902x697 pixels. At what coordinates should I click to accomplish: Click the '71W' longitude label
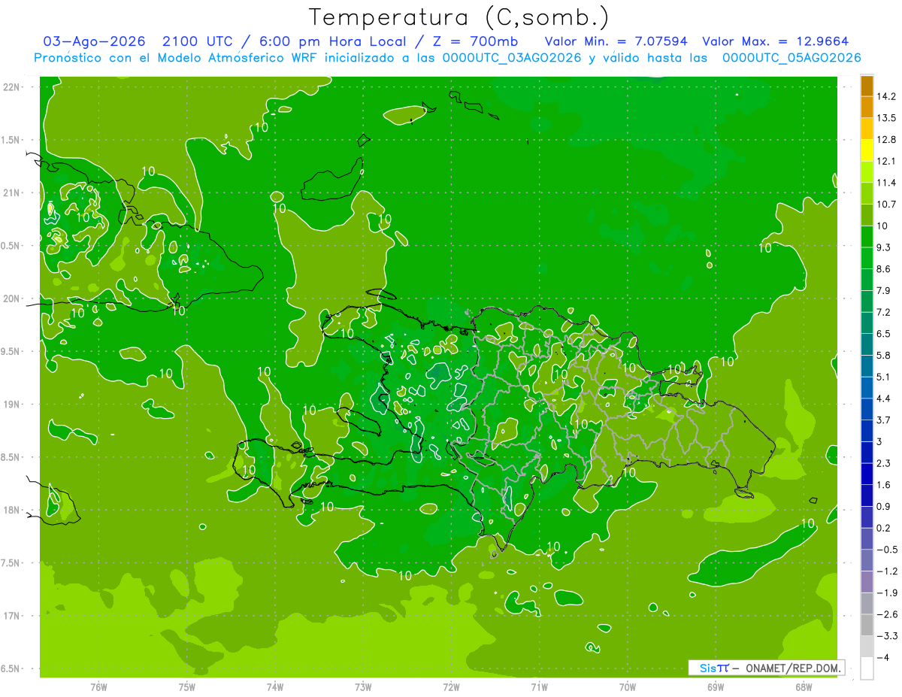(x=539, y=687)
